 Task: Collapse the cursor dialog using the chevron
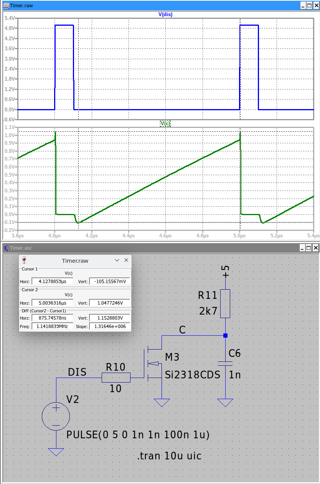(117, 260)
